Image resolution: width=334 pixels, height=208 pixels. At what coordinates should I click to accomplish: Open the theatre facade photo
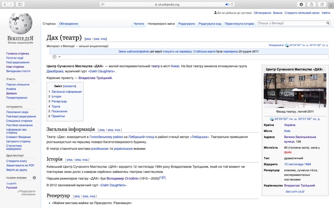295,90
